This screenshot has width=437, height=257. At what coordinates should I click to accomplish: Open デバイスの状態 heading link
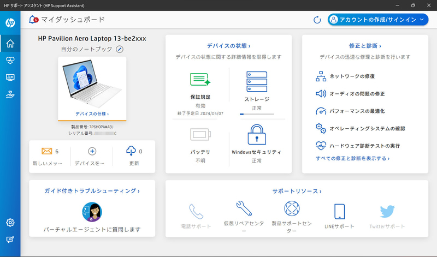click(228, 46)
